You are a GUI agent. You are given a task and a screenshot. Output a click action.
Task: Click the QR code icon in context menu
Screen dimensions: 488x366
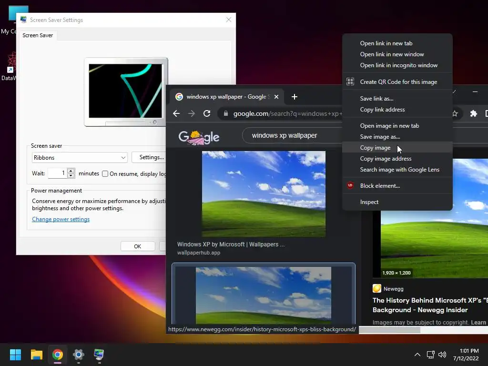(x=350, y=81)
